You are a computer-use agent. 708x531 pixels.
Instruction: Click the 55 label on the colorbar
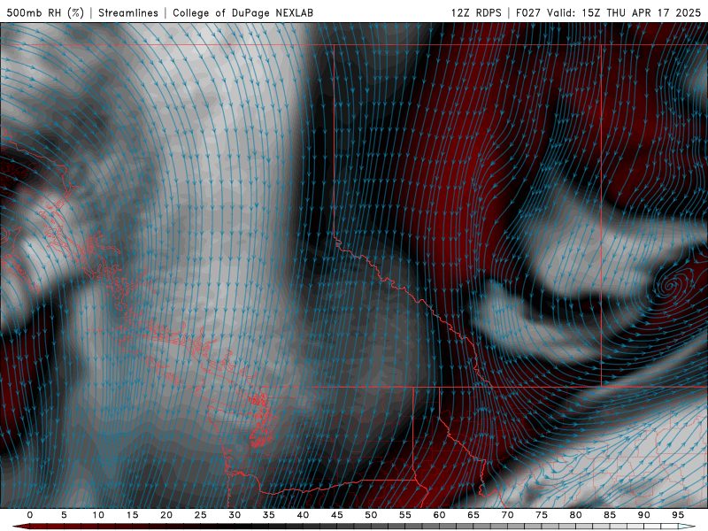[405, 515]
